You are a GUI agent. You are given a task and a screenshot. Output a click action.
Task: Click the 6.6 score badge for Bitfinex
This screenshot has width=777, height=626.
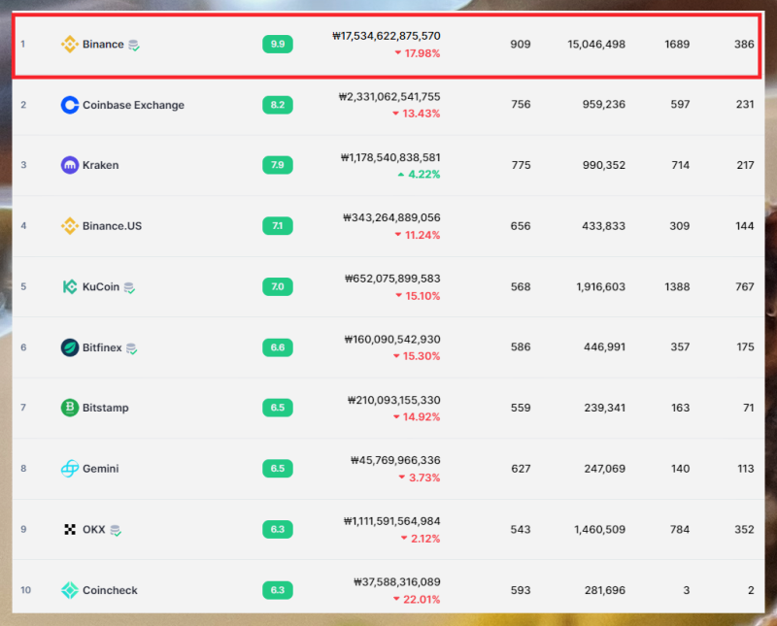(278, 347)
